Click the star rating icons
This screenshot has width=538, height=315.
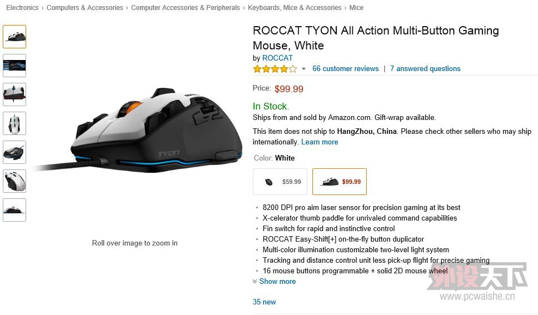click(275, 69)
